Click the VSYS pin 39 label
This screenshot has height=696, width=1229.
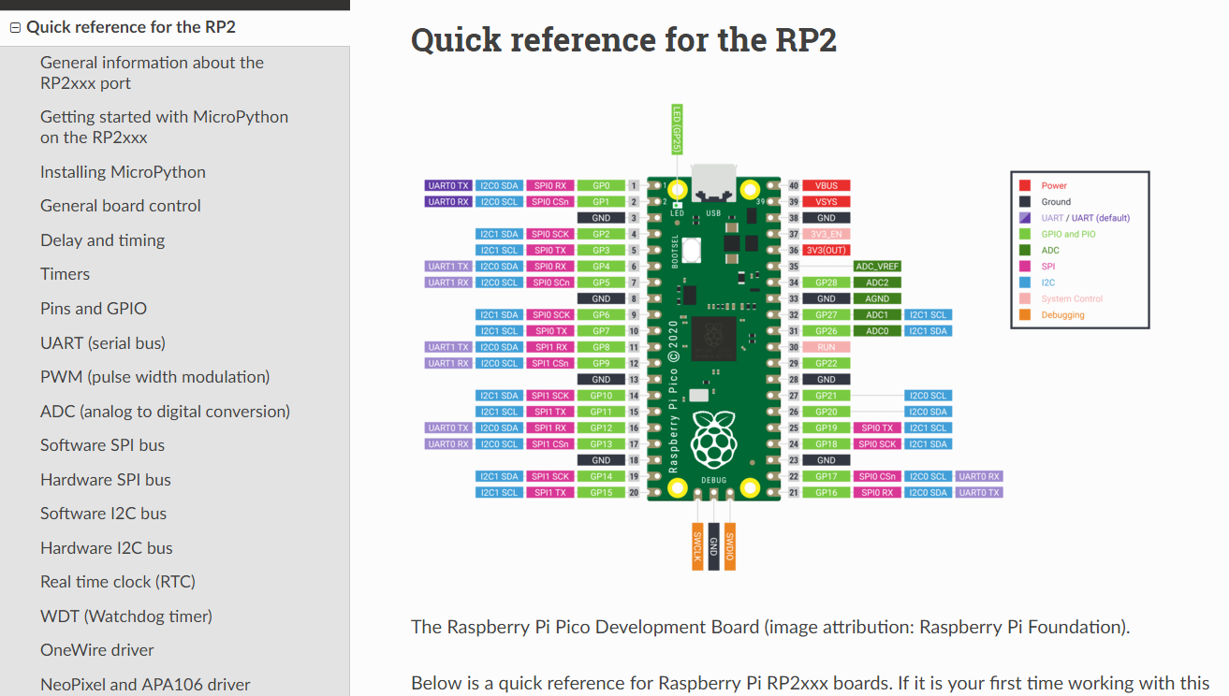click(x=826, y=202)
